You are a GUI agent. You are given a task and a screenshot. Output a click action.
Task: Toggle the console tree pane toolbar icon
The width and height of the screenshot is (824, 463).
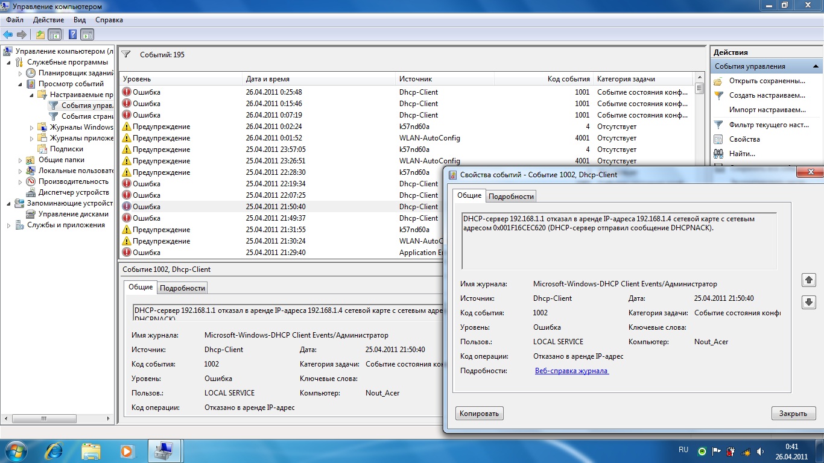(55, 34)
